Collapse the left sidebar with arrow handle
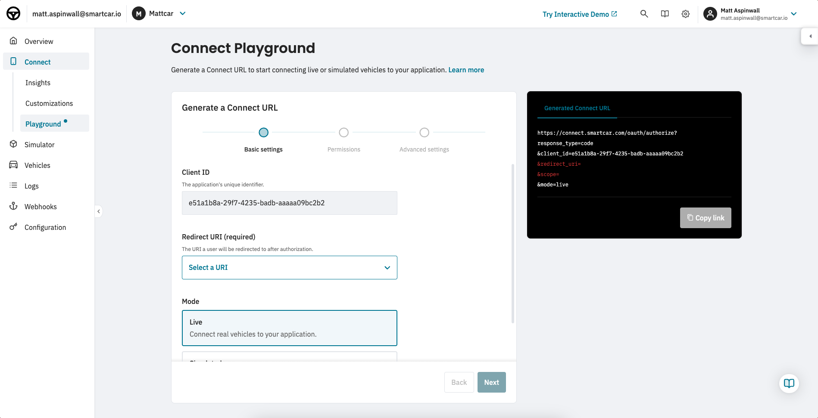Viewport: 818px width, 418px height. (99, 211)
